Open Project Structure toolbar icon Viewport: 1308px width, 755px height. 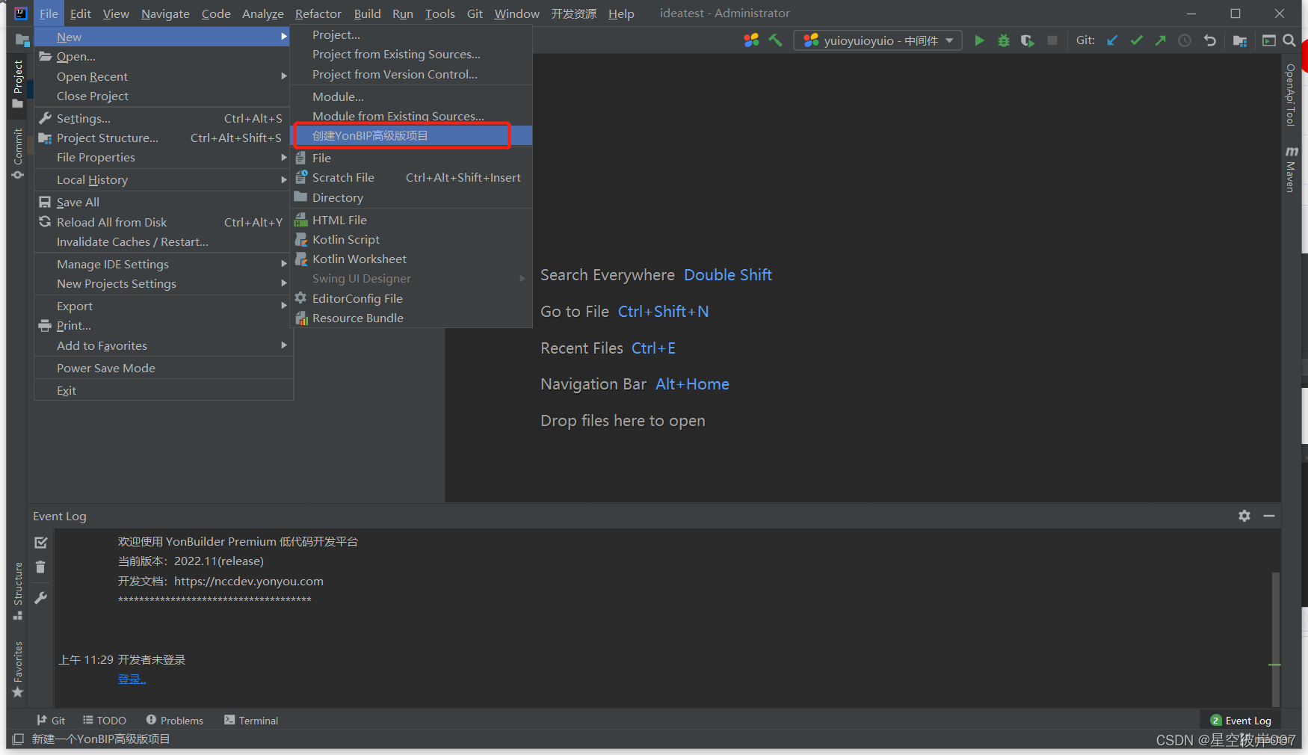(1240, 40)
